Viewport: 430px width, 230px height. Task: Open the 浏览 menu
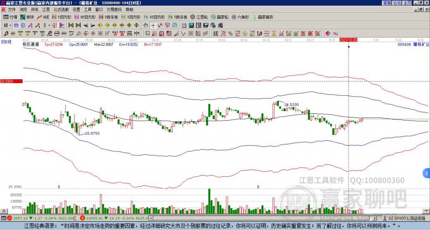click(24, 10)
